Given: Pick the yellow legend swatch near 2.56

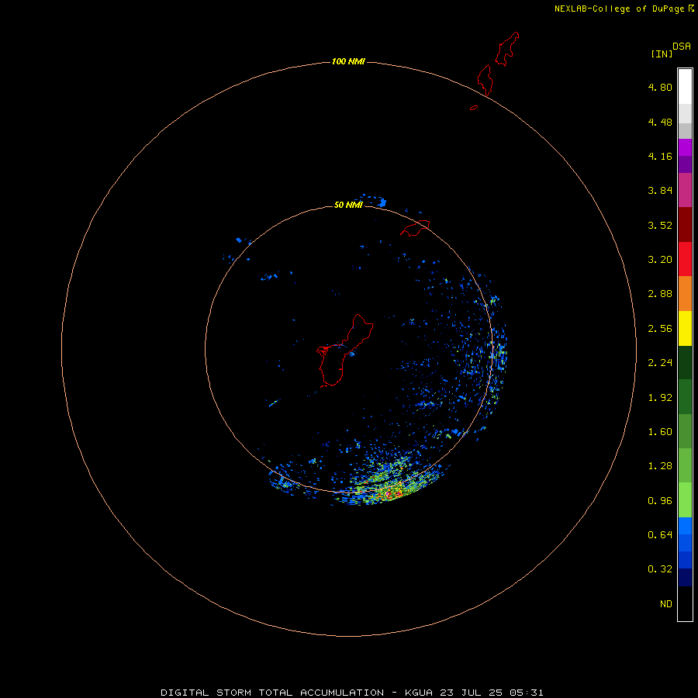Looking at the screenshot, I should point(685,328).
